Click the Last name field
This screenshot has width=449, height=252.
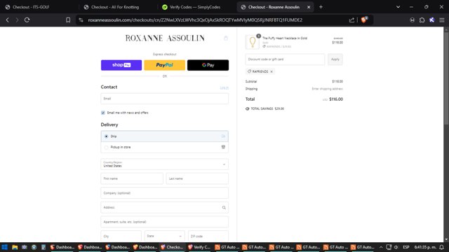197,178
